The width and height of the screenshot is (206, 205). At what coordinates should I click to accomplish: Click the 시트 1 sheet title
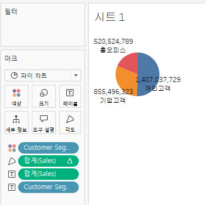pyautogui.click(x=110, y=17)
